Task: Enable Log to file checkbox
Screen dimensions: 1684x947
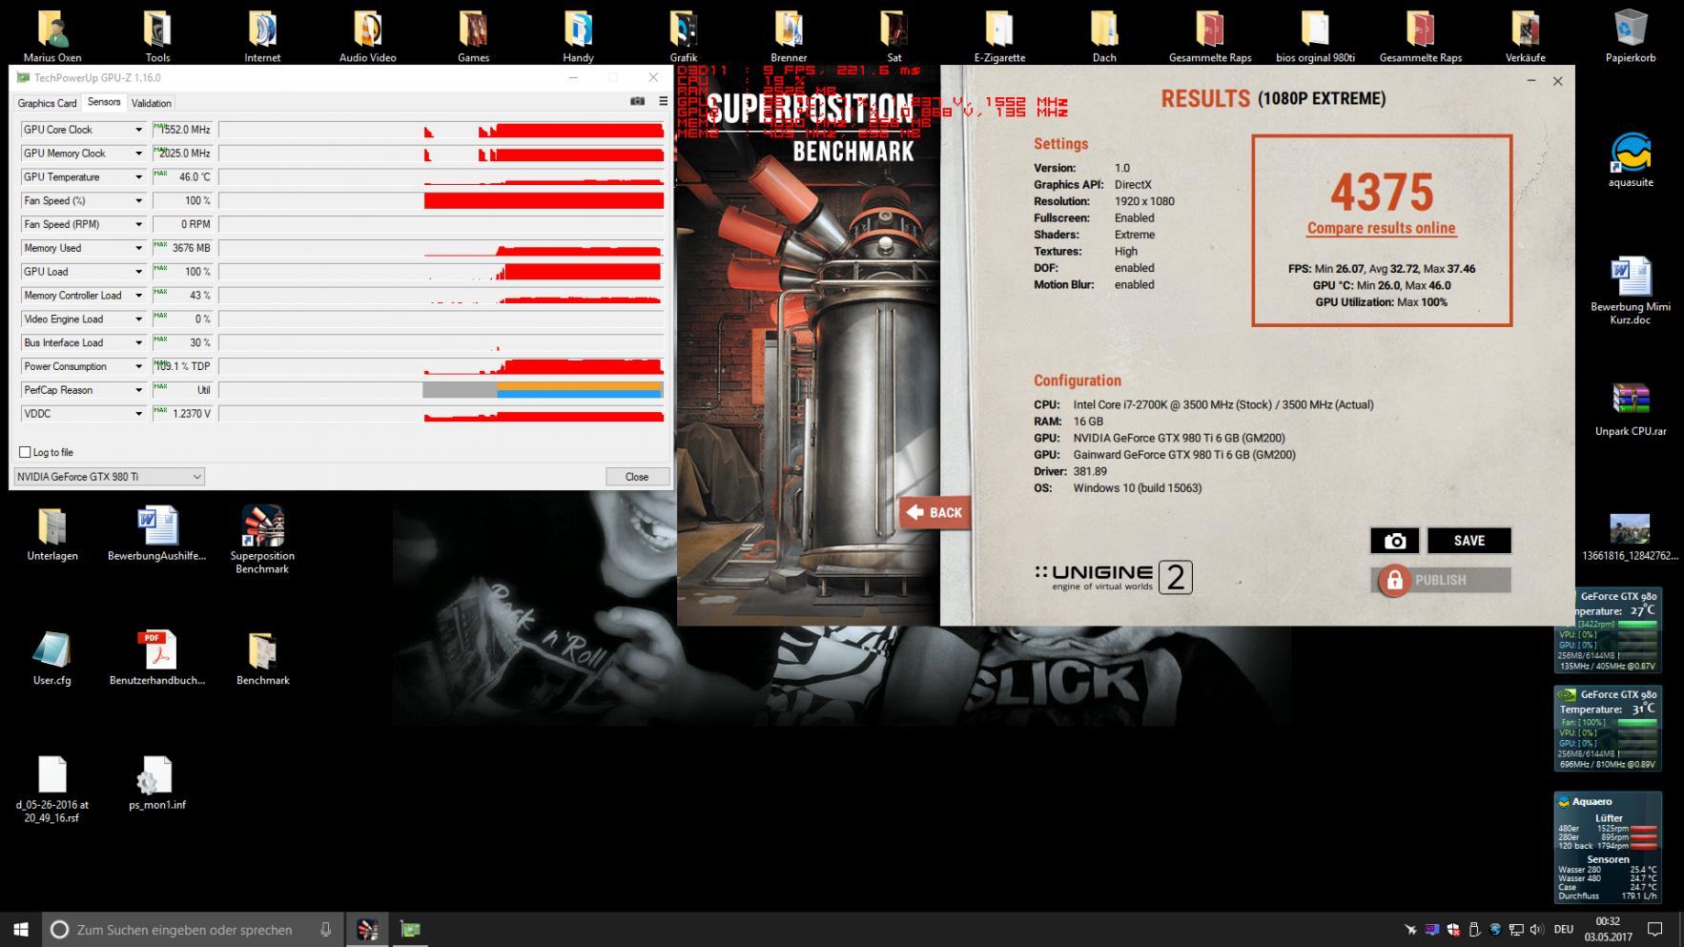Action: (x=26, y=452)
